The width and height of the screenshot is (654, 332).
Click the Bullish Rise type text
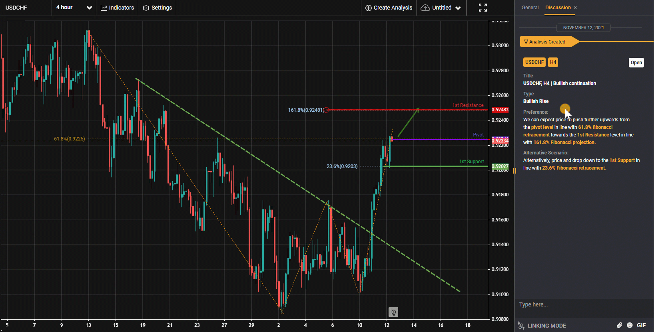536,101
